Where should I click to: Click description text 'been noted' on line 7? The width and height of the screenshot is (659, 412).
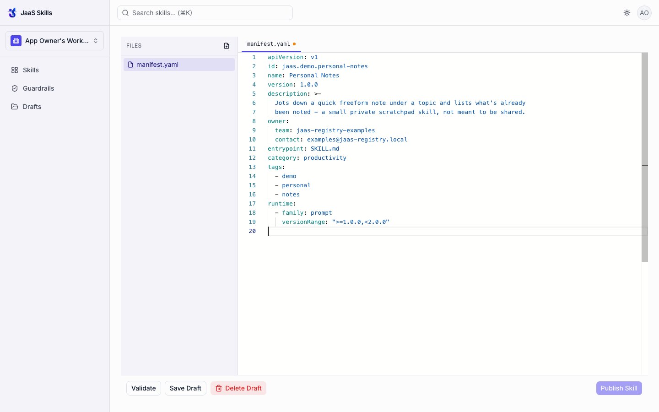[293, 112]
